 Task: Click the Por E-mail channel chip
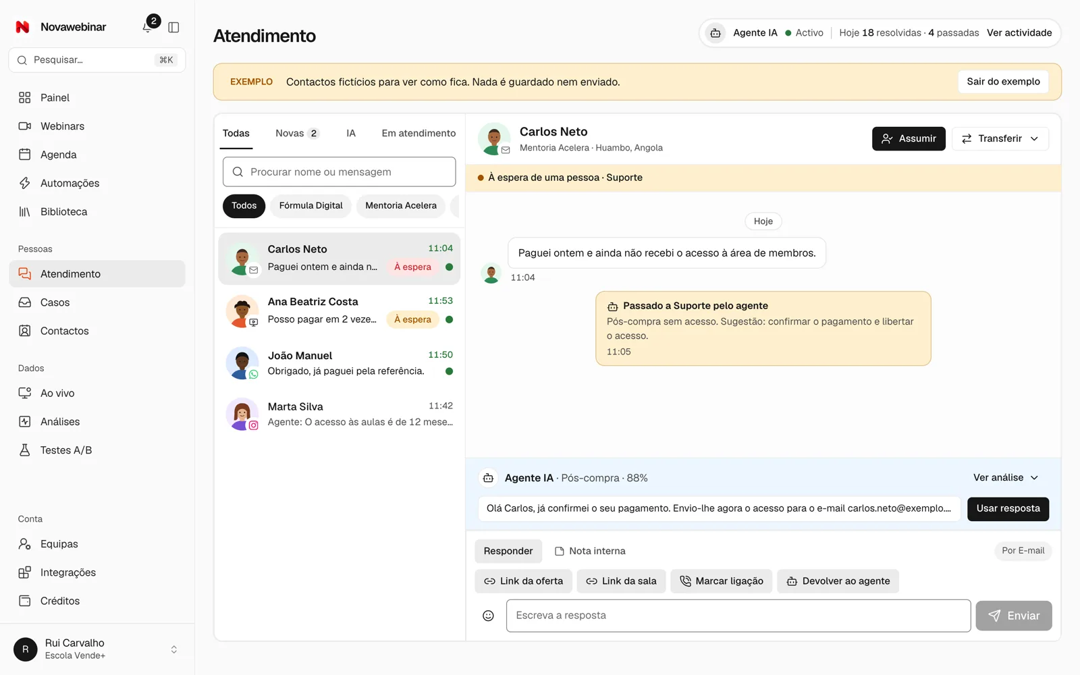[1023, 551]
